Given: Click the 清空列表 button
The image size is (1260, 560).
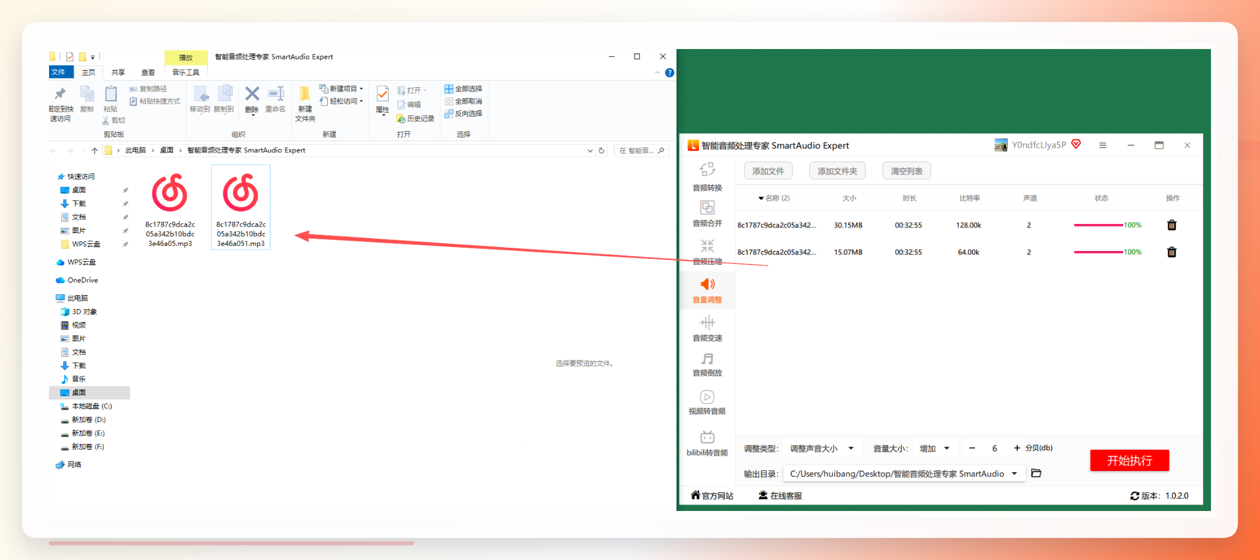Looking at the screenshot, I should tap(907, 171).
